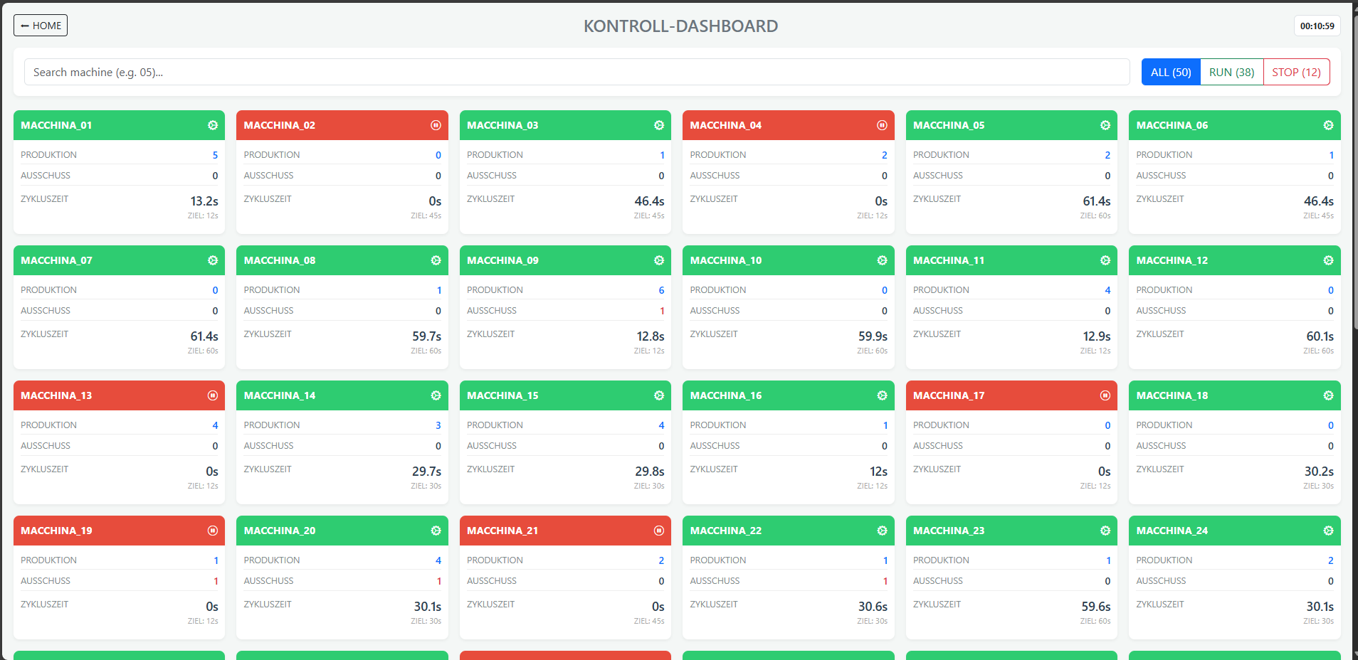Click the pause icon on MACCHINA_02

[x=436, y=125]
